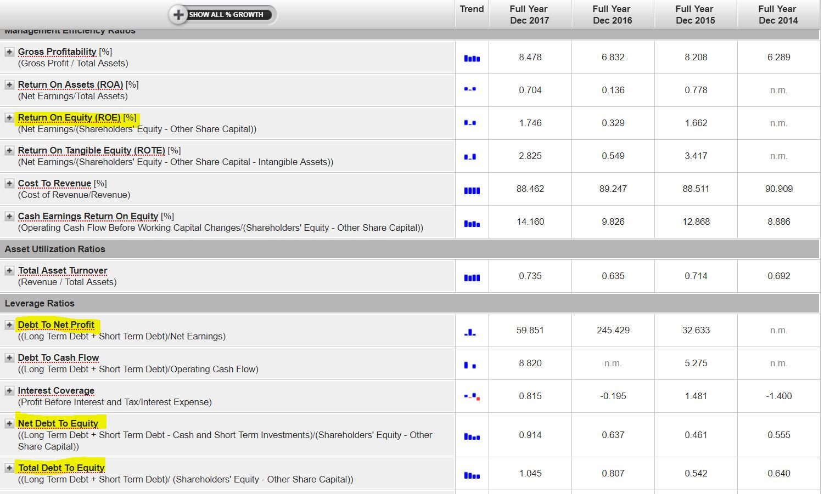The width and height of the screenshot is (824, 494).
Task: Click Total Asset Turnover trend sparkline icon
Action: point(472,277)
